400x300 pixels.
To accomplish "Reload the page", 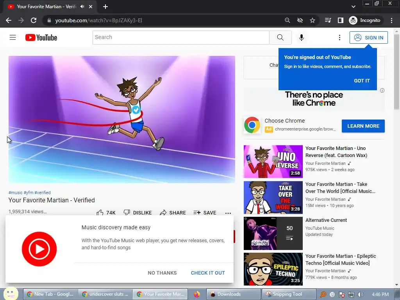I will (34, 20).
